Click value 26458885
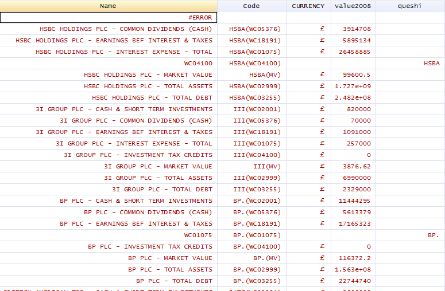The width and height of the screenshot is (445, 291). click(x=353, y=52)
